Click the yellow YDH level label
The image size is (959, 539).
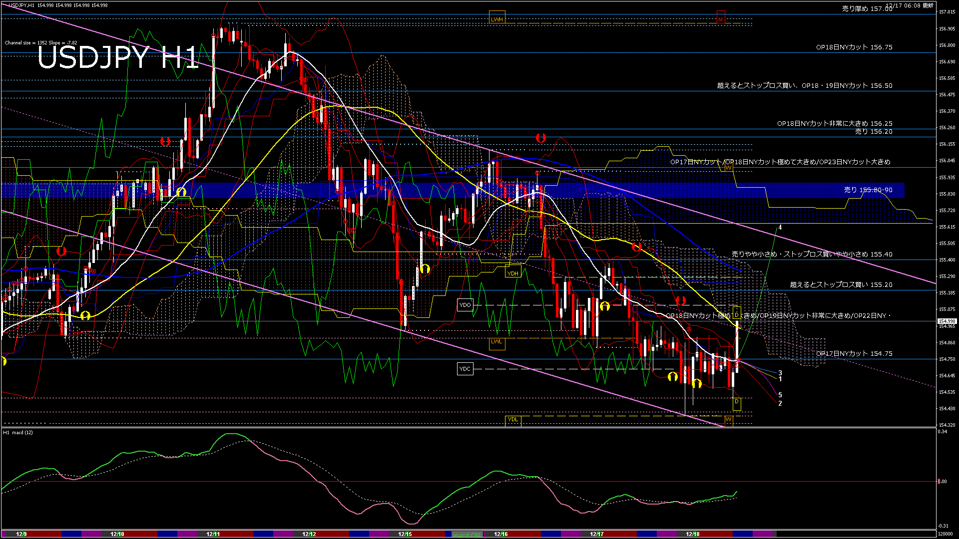click(513, 273)
